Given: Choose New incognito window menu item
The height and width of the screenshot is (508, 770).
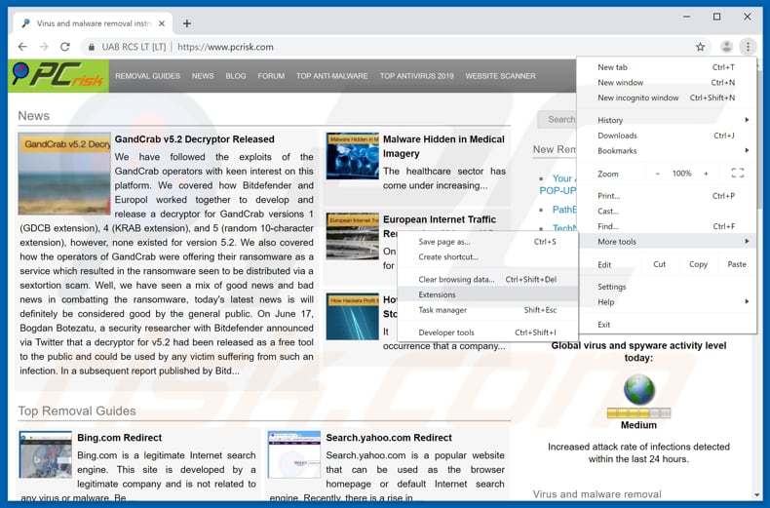Looking at the screenshot, I should [x=638, y=98].
